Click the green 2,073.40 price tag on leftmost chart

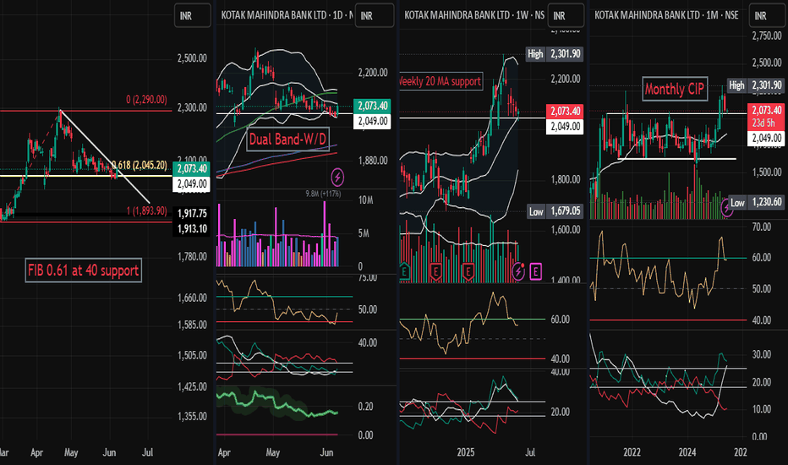(191, 169)
